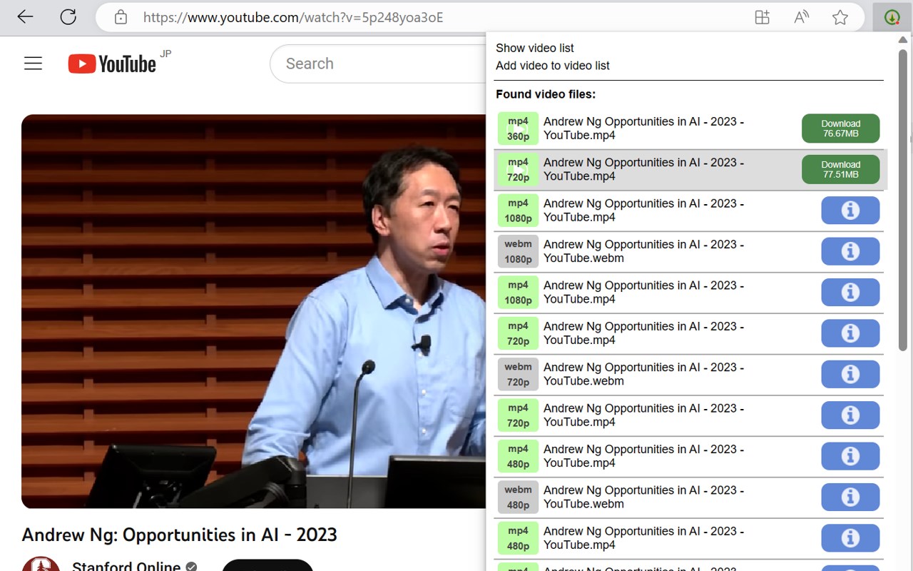Click the title 'Andrew Ng: Opportunities in AI - 2023'
913x571 pixels.
(180, 535)
